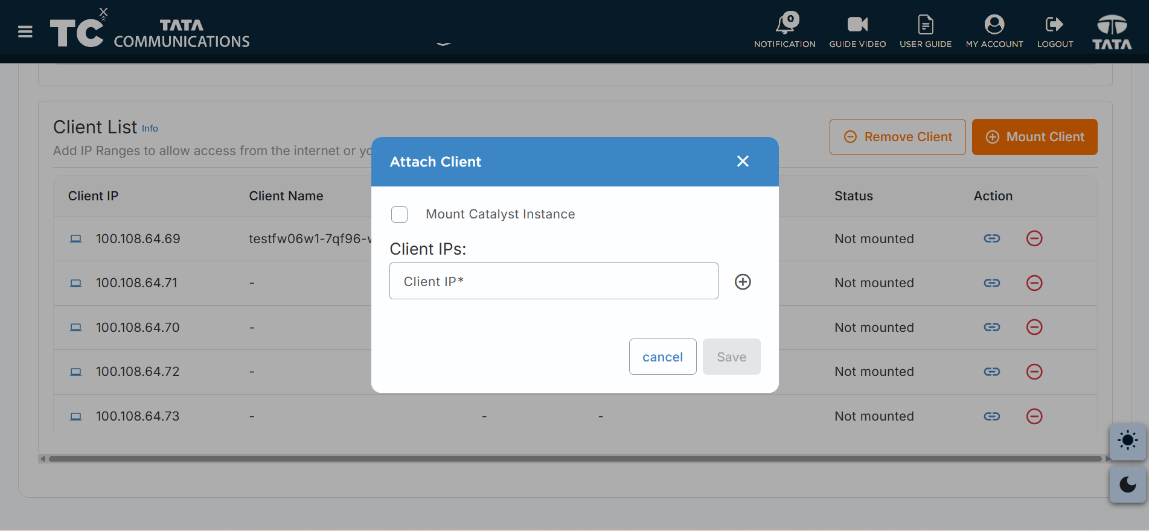
Task: Add another Client IP with plus icon
Action: tap(743, 282)
